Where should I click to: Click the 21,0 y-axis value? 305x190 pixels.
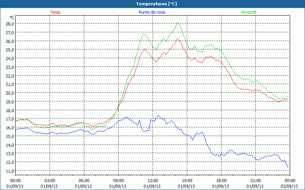click(10, 84)
